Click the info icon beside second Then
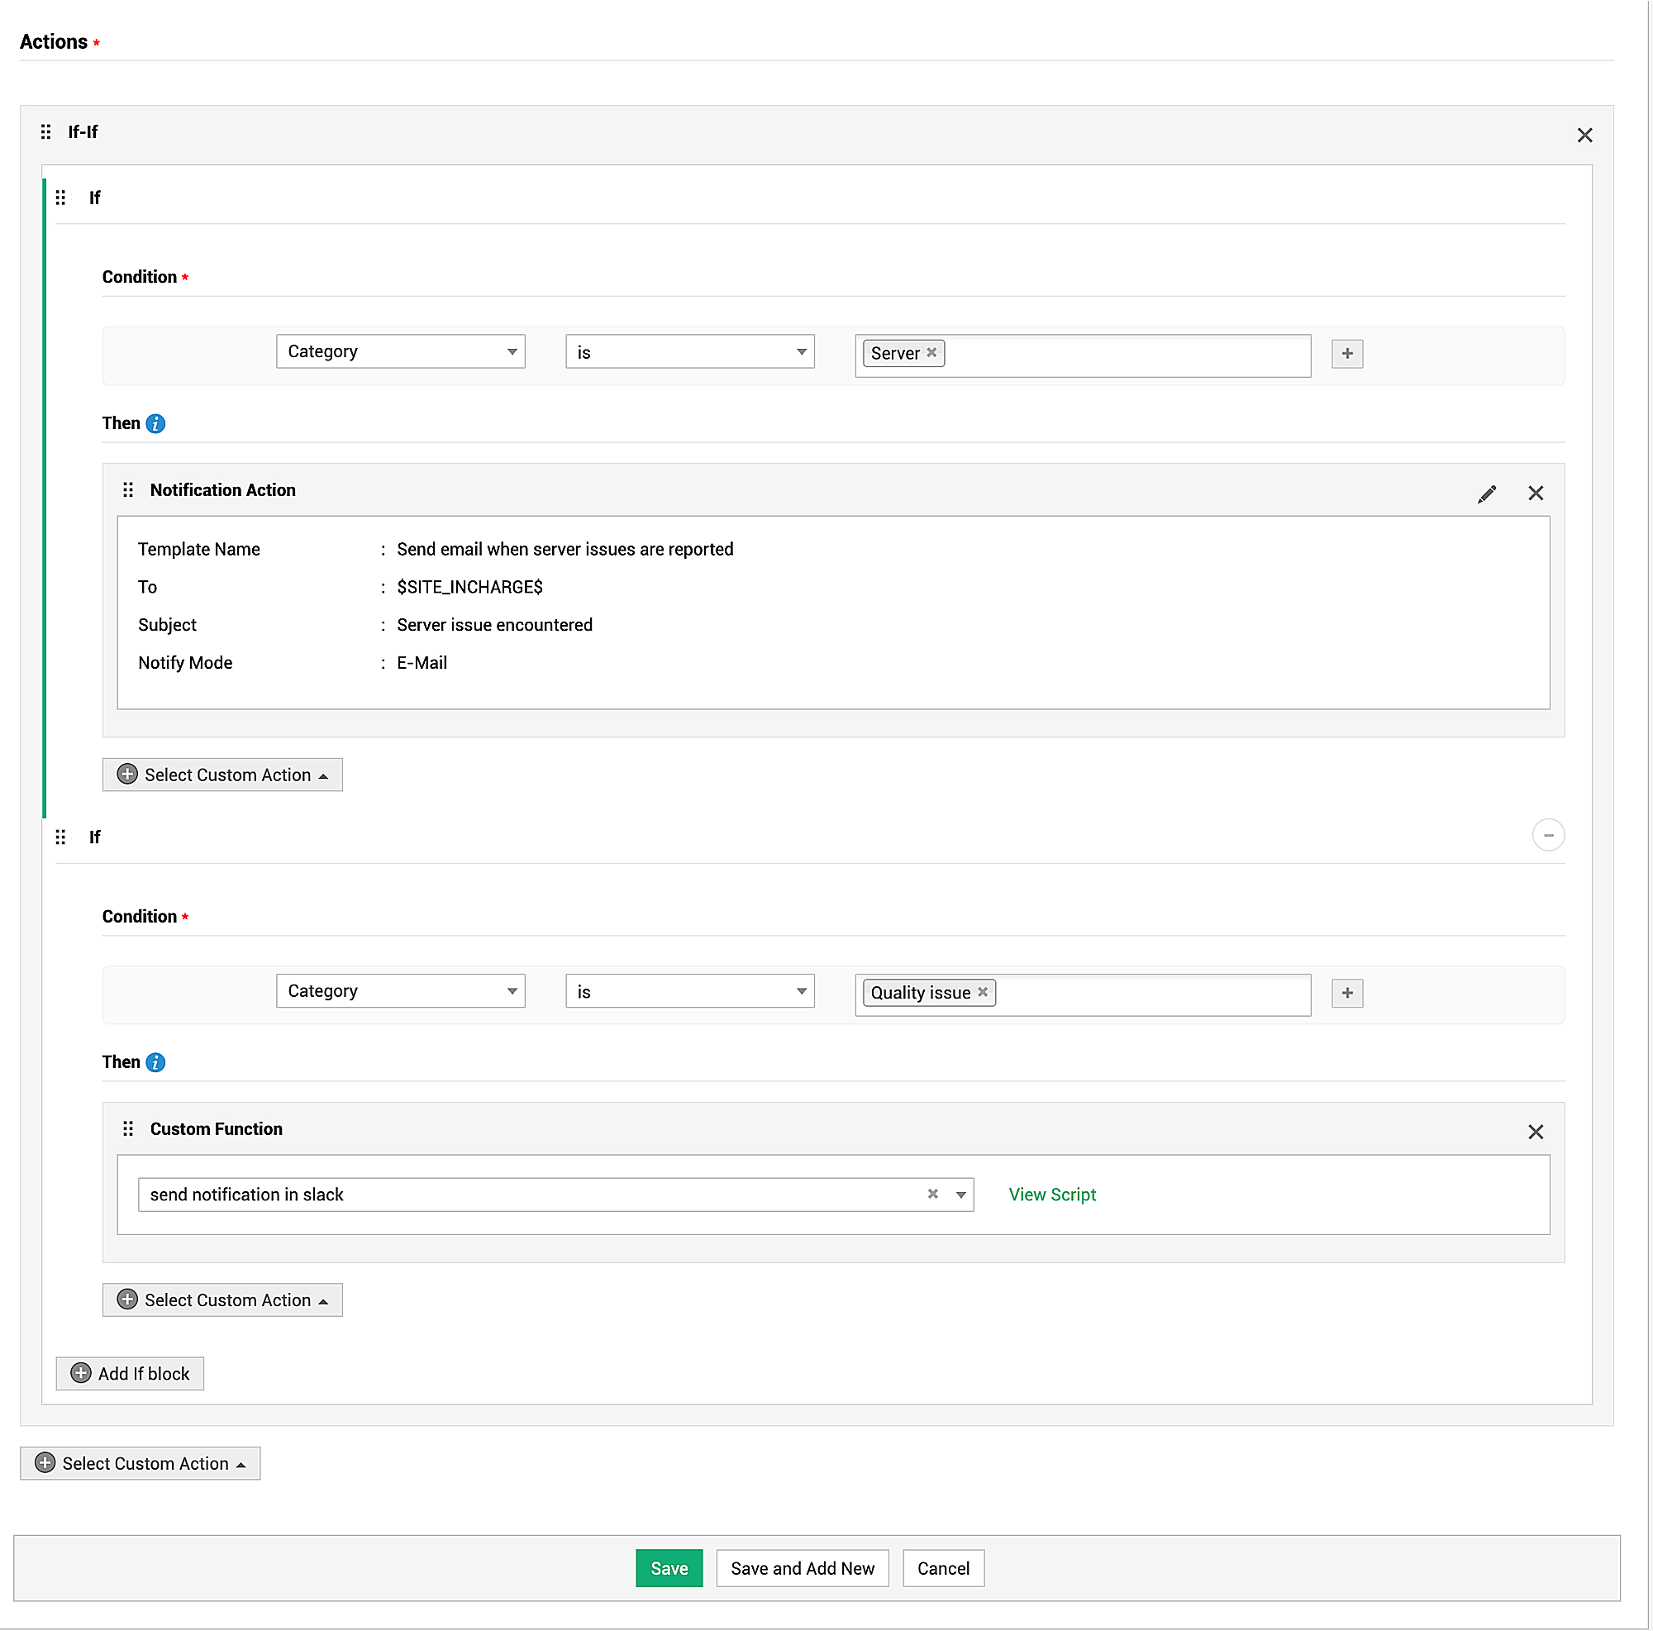Screen dimensions: 1653x1631 [155, 1062]
